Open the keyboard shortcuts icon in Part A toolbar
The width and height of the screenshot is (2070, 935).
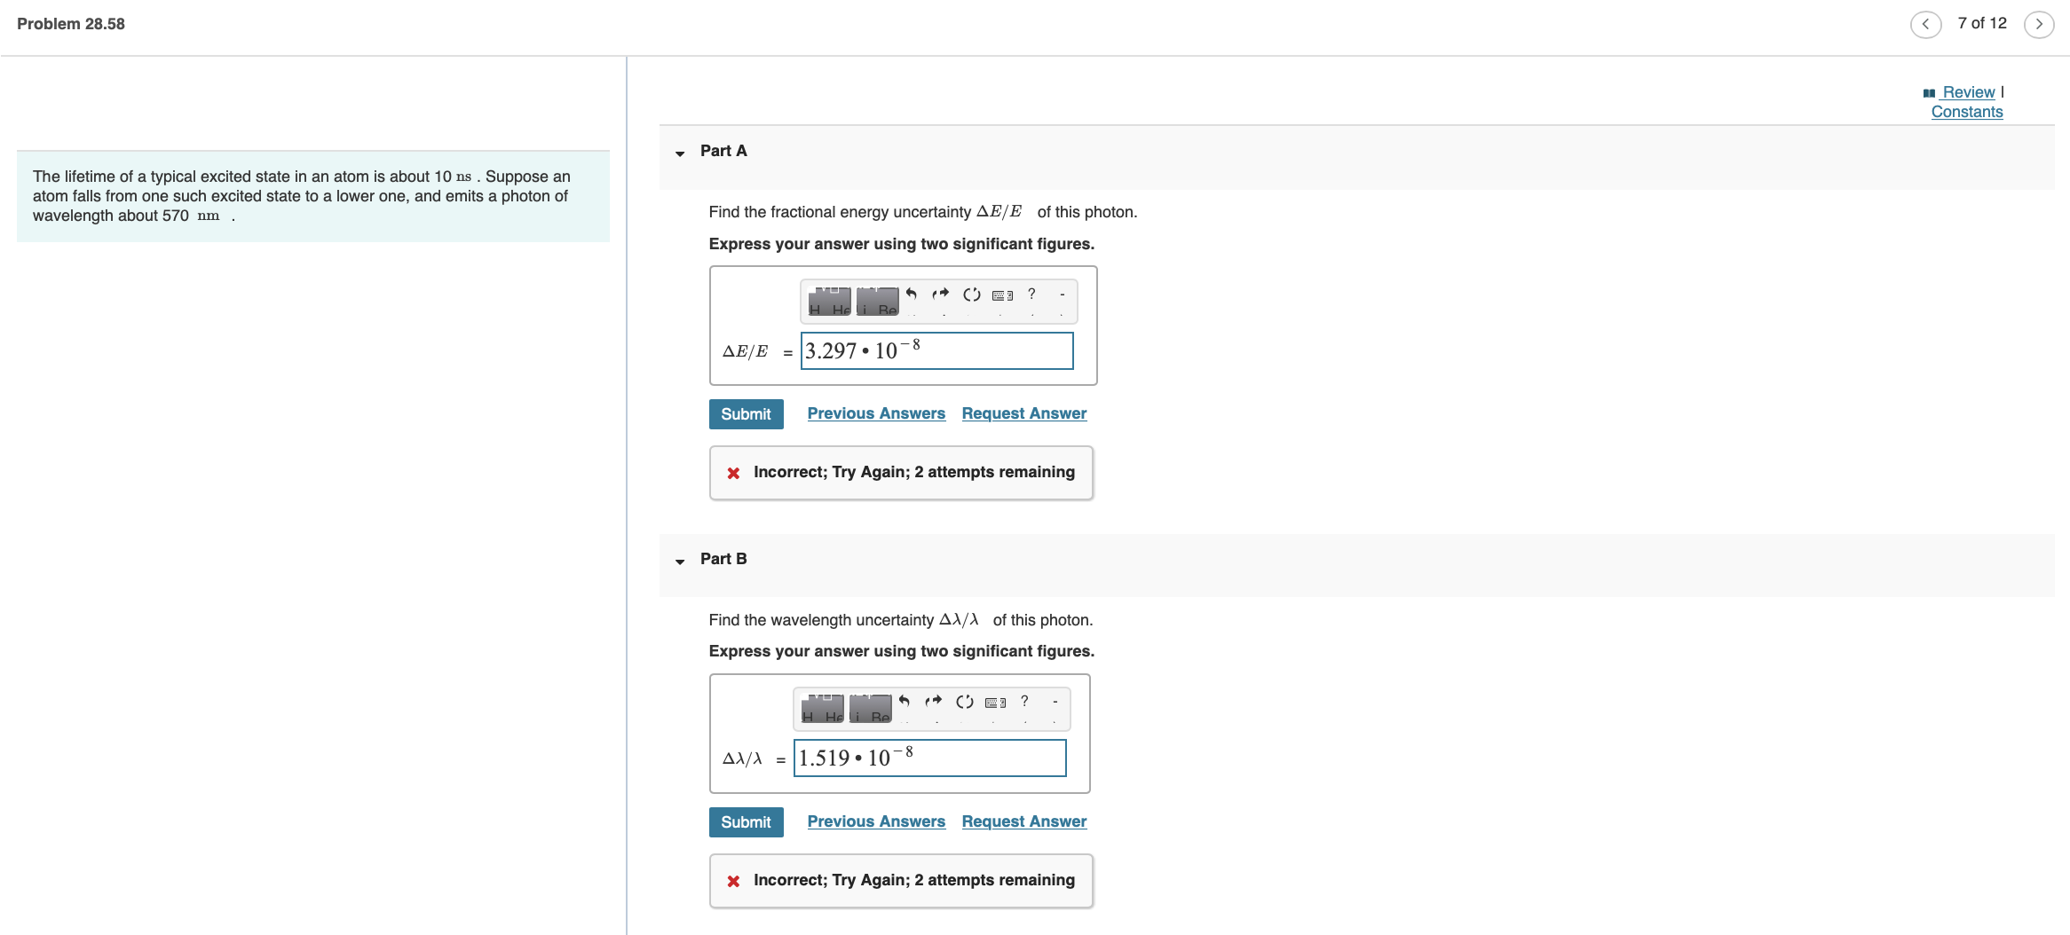(x=1001, y=295)
